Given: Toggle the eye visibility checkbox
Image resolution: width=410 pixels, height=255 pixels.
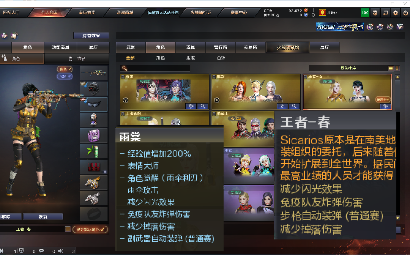Looking at the screenshot, I should point(65,76).
